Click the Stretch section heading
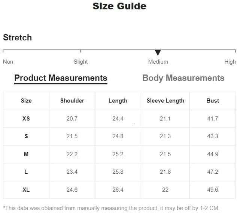237x213 pixels. [x=18, y=37]
